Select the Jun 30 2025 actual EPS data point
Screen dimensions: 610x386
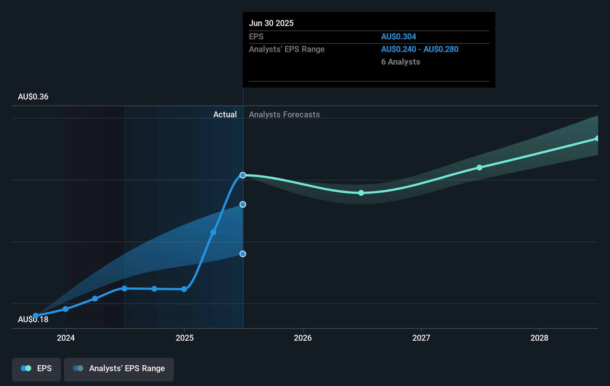(243, 175)
